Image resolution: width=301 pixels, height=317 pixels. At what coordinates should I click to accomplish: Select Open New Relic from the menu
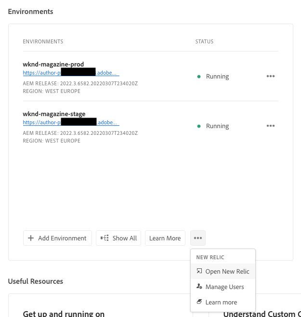tap(227, 272)
